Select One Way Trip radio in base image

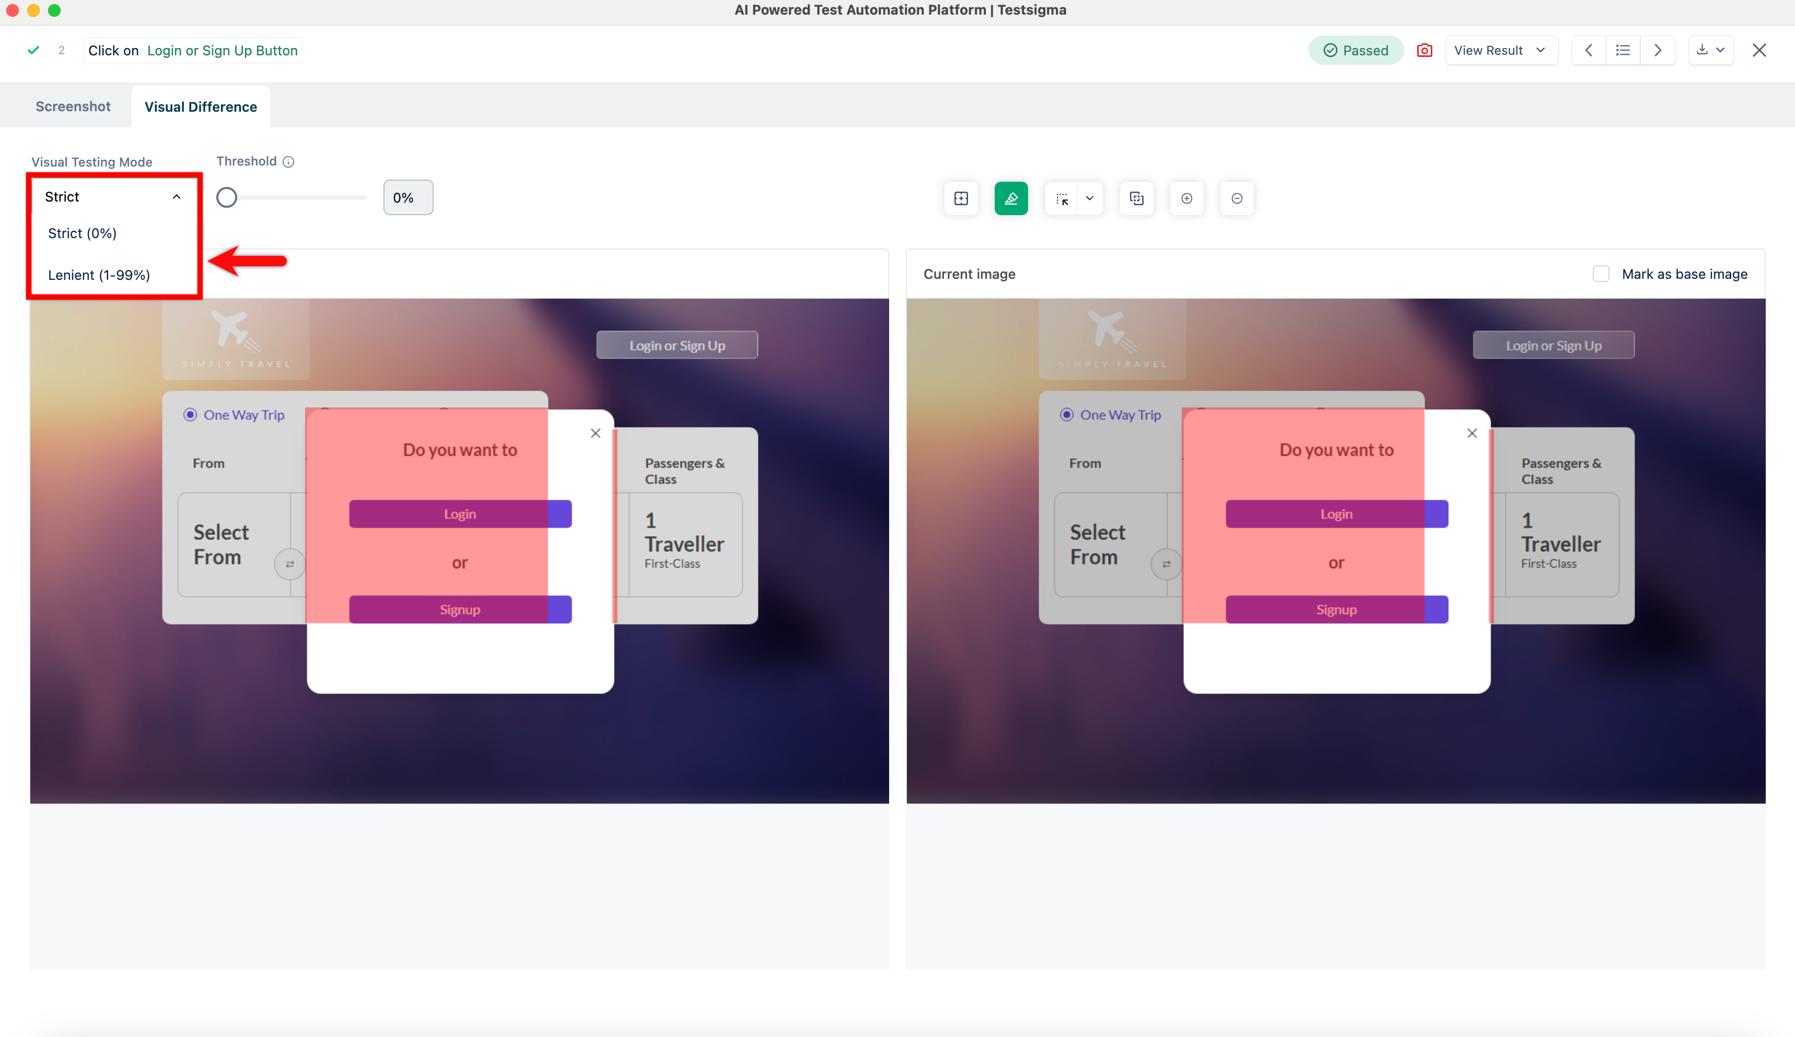[190, 414]
